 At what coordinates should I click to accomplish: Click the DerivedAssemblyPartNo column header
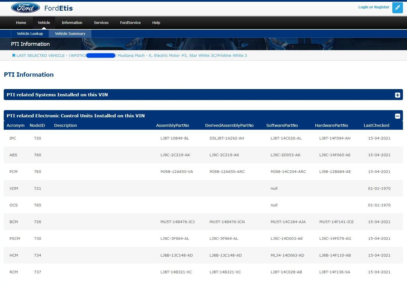click(x=229, y=125)
